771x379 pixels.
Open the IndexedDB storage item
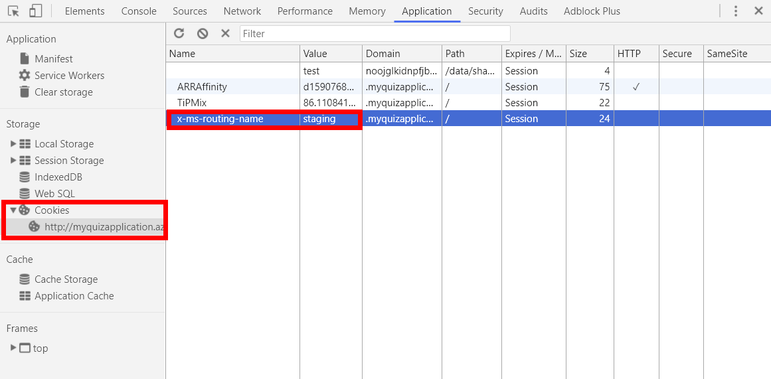(50, 177)
